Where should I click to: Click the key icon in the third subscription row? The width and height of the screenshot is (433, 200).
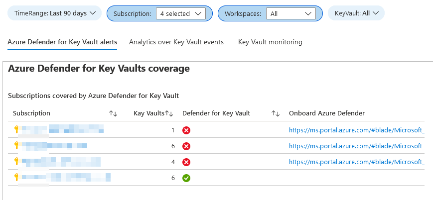16,161
